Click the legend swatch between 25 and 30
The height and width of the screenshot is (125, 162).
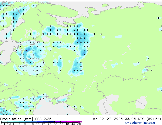pyautogui.click(x=52, y=122)
